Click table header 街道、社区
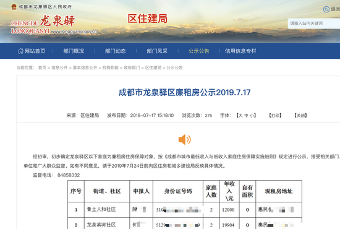 pyautogui.click(x=107, y=191)
